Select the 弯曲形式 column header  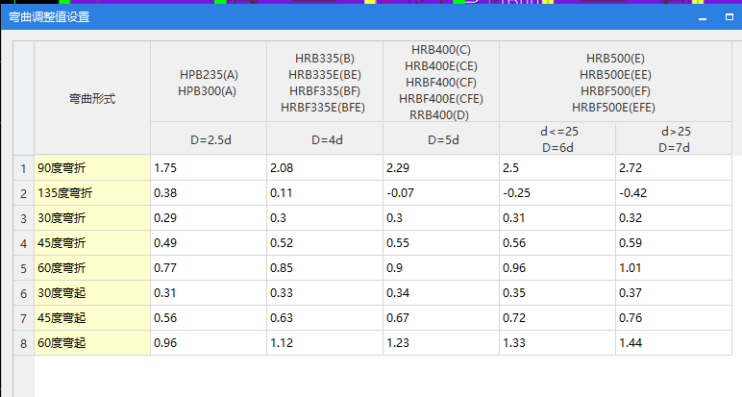(x=92, y=98)
